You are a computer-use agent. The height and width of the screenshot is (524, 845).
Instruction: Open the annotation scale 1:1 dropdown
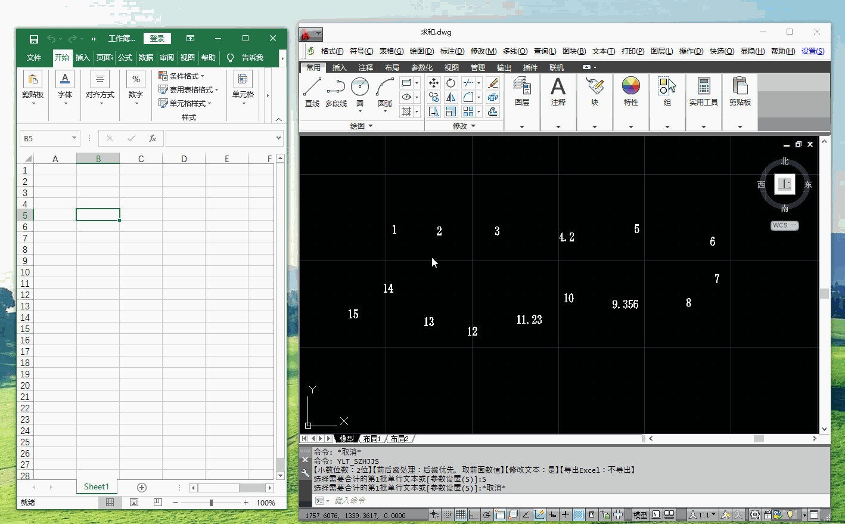click(703, 515)
